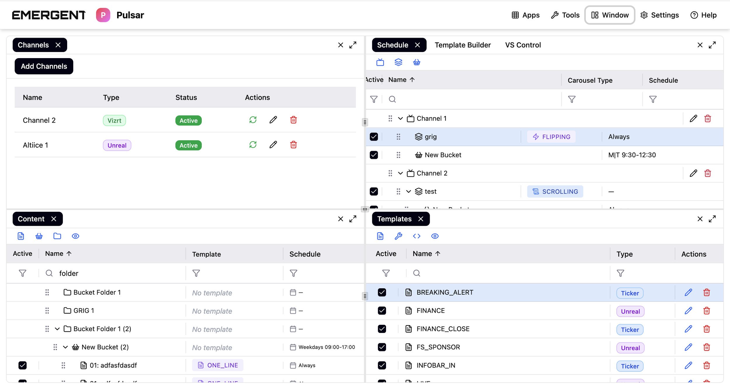Click the layers icon in Schedule toolbar
The height and width of the screenshot is (389, 730).
tap(398, 62)
